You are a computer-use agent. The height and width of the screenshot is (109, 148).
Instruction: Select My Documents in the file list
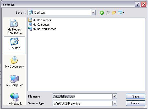(40, 20)
